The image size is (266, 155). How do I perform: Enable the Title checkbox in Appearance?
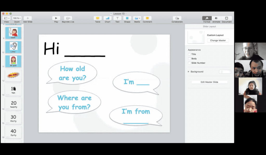click(189, 54)
